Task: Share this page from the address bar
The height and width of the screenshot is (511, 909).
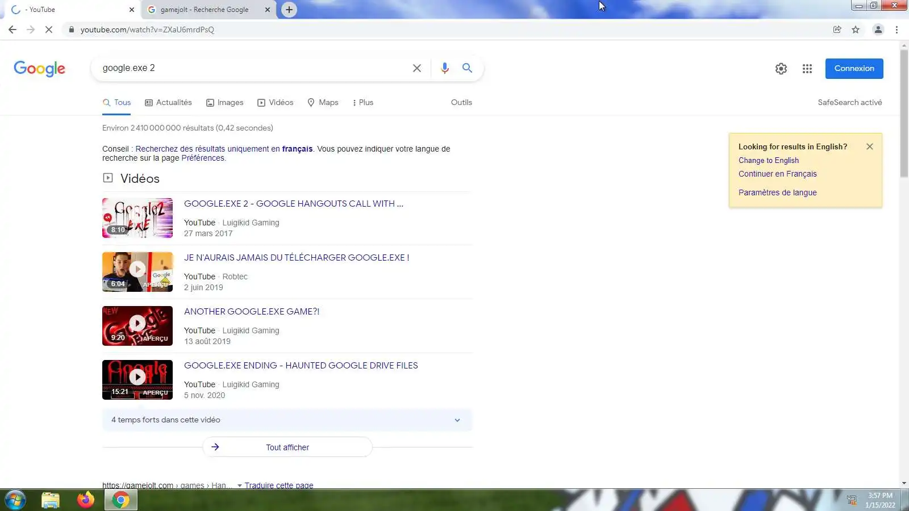Action: (837, 30)
